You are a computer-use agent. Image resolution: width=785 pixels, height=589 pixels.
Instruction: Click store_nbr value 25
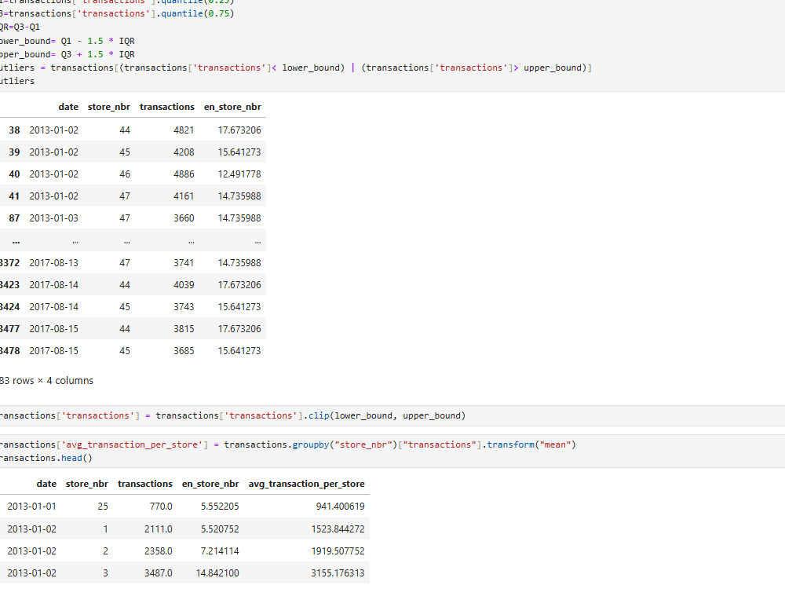tap(103, 507)
